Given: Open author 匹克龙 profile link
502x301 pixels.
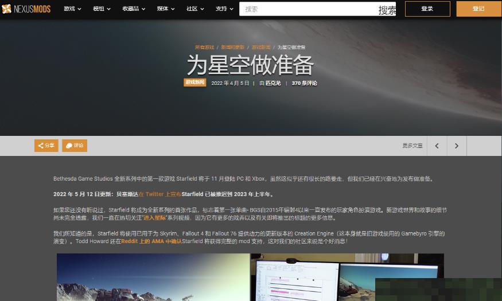Looking at the screenshot, I should click(x=273, y=83).
